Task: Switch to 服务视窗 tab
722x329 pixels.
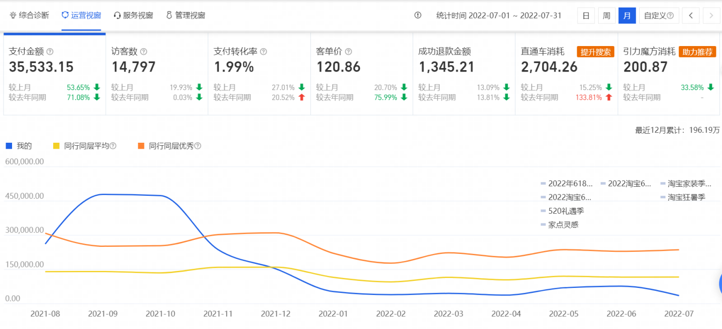Action: (x=133, y=15)
